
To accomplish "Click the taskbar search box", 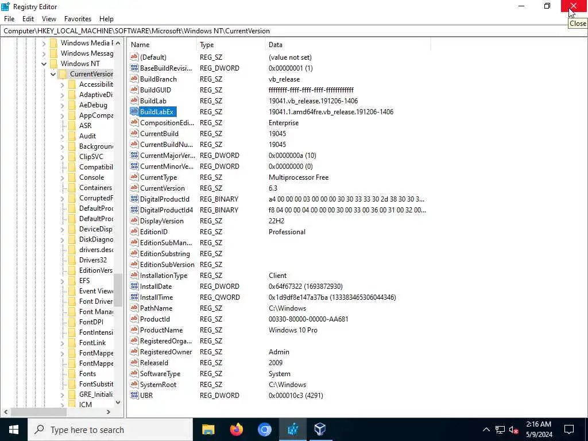I will coord(110,430).
